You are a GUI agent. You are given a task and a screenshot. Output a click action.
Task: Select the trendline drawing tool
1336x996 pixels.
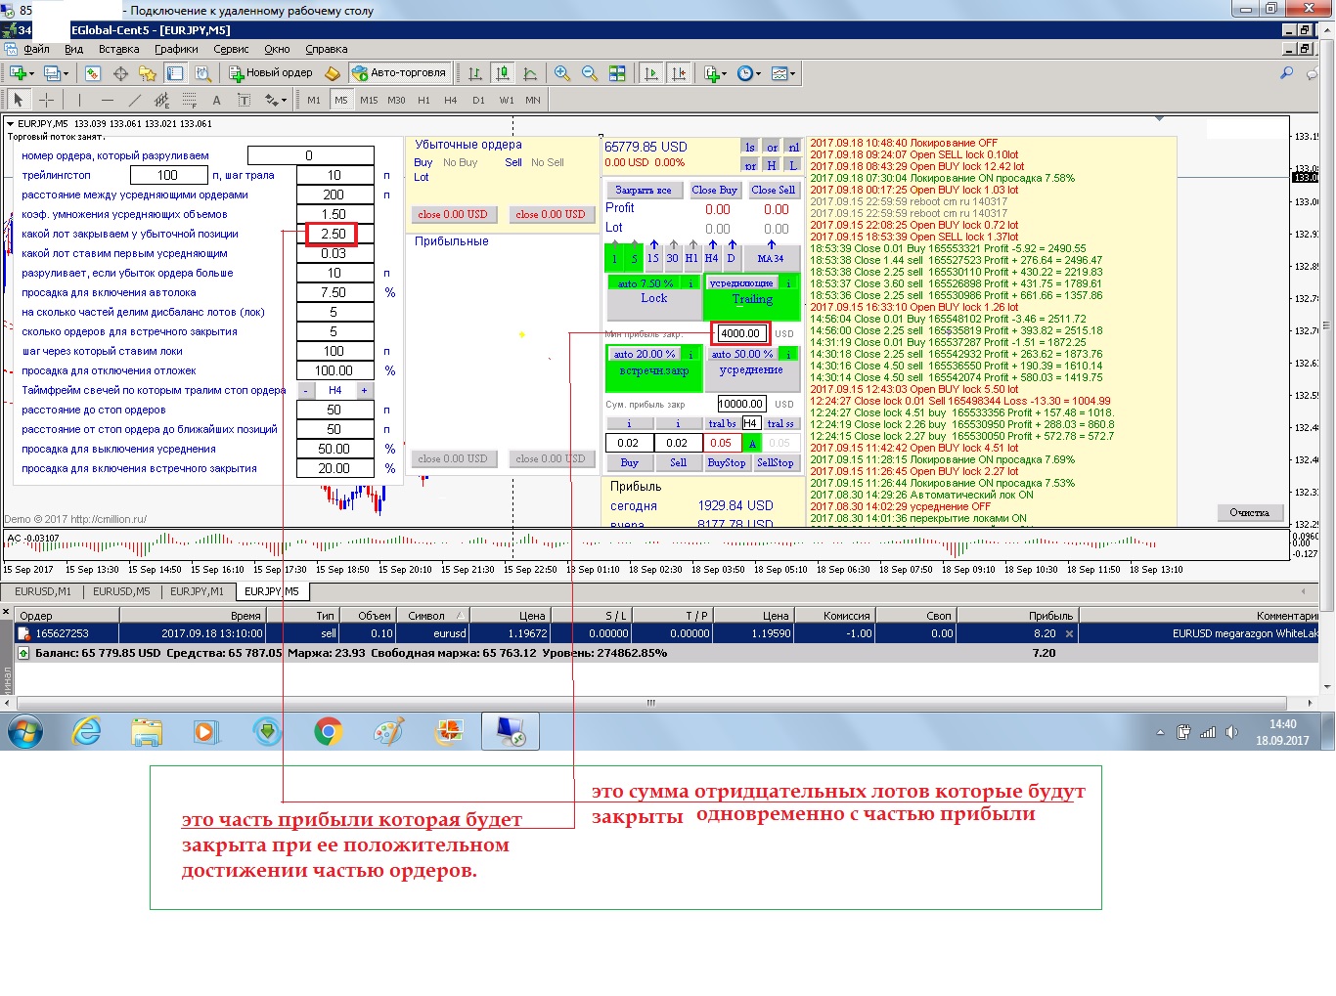pos(135,100)
